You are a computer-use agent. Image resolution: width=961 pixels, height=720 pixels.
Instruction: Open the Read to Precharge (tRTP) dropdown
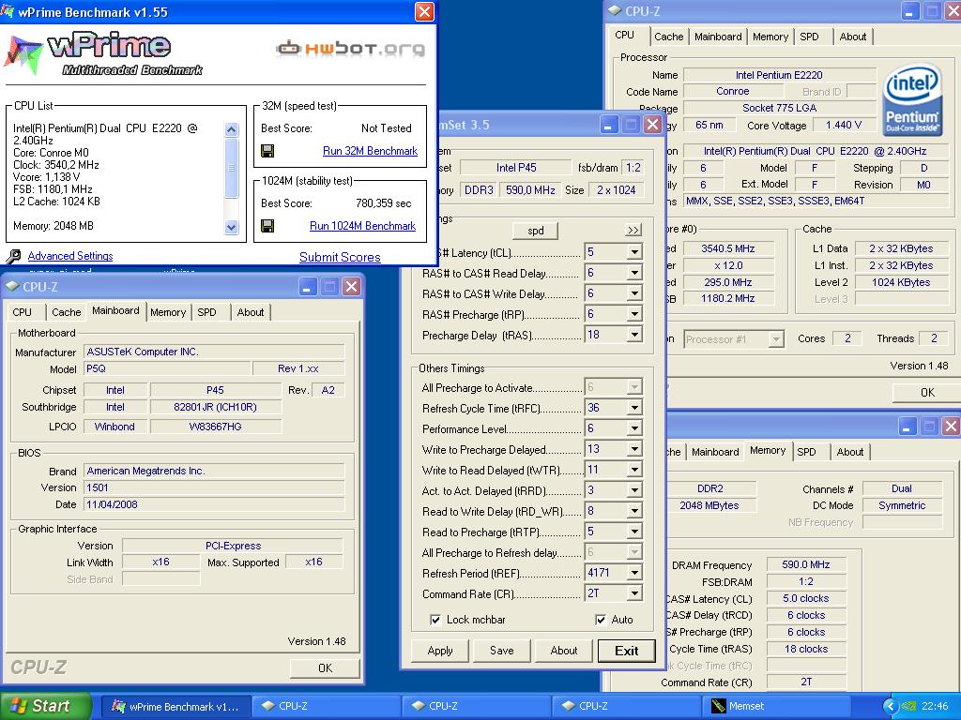(634, 532)
